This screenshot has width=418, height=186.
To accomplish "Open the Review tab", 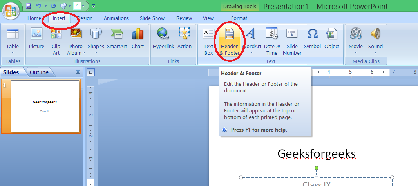I will point(184,18).
